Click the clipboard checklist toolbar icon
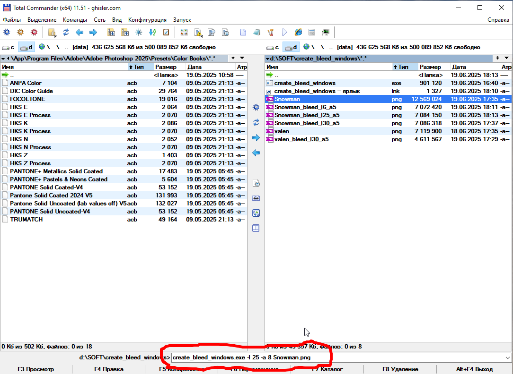The height and width of the screenshot is (374, 513). click(166, 32)
